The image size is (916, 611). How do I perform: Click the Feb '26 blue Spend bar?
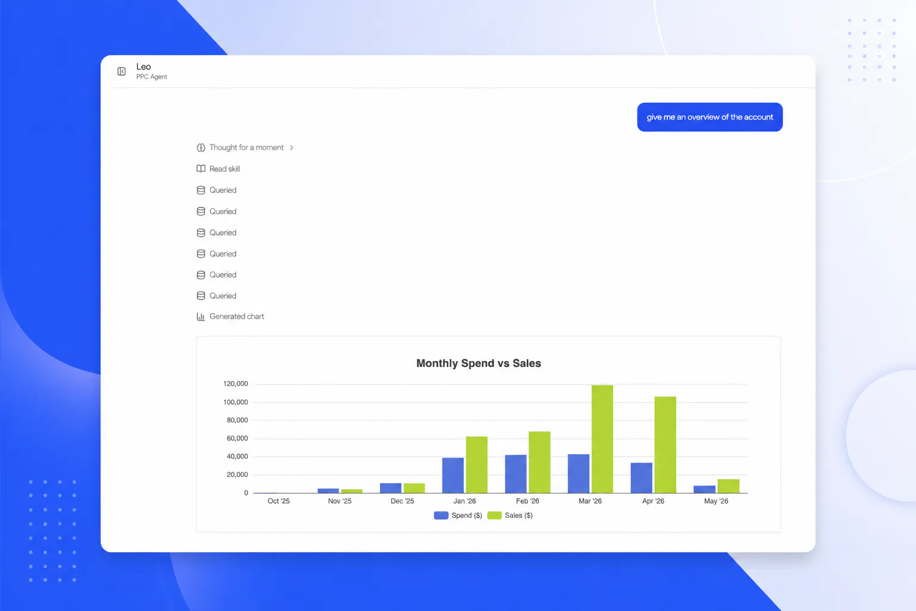[x=516, y=474]
